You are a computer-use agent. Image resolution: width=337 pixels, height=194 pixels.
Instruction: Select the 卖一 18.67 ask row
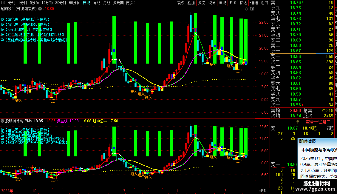pos(302,51)
